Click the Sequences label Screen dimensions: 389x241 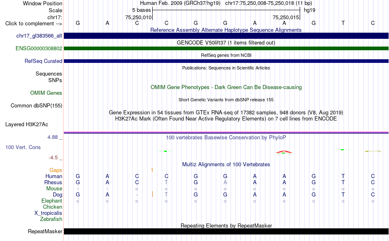[49, 74]
